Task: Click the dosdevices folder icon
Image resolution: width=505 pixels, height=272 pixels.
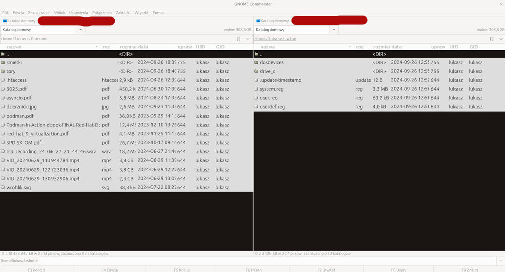Action: [x=256, y=62]
